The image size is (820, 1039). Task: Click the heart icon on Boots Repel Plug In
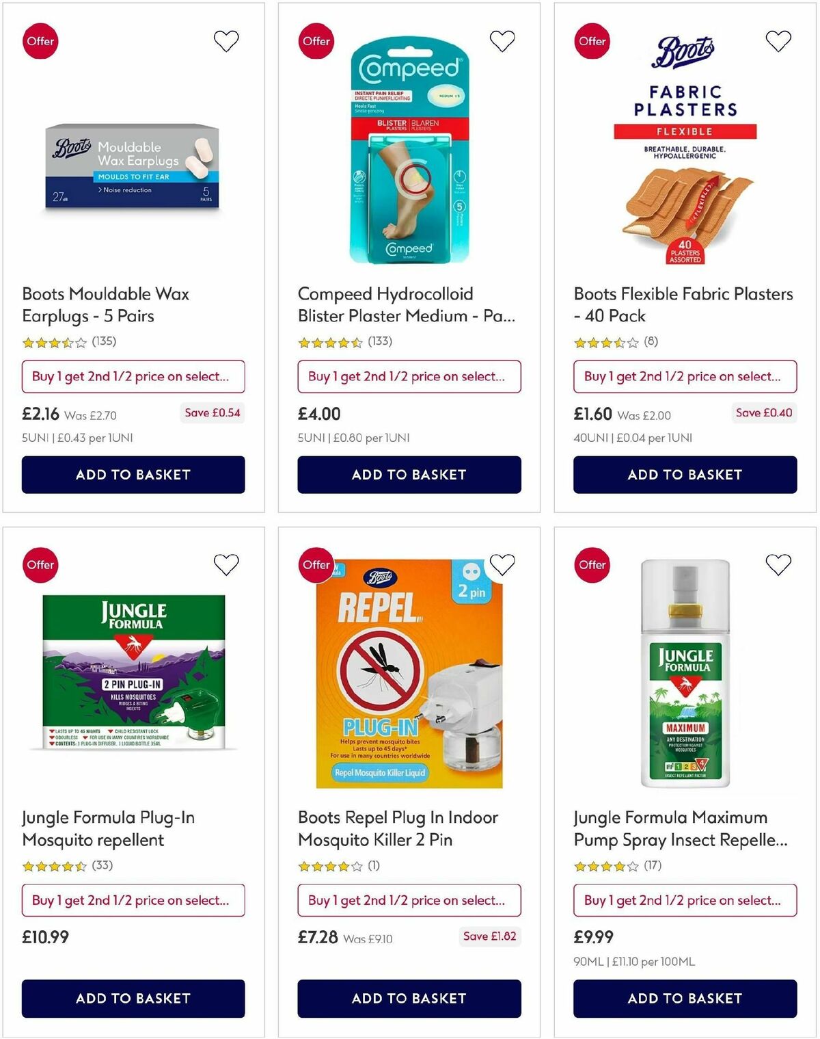click(502, 564)
